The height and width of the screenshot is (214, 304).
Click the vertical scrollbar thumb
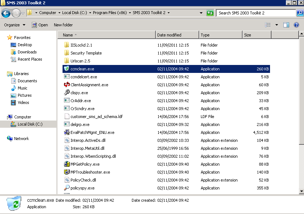(x=301, y=90)
